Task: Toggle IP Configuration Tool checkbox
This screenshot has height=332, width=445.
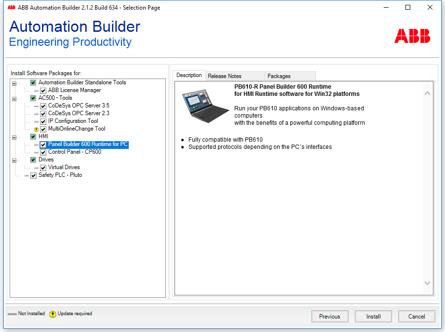Action: coord(43,121)
